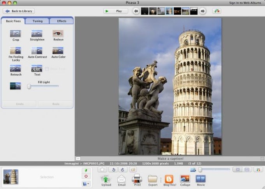Click the Redo button
Image resolution: width=265 pixels, height=189 pixels.
tap(56, 104)
